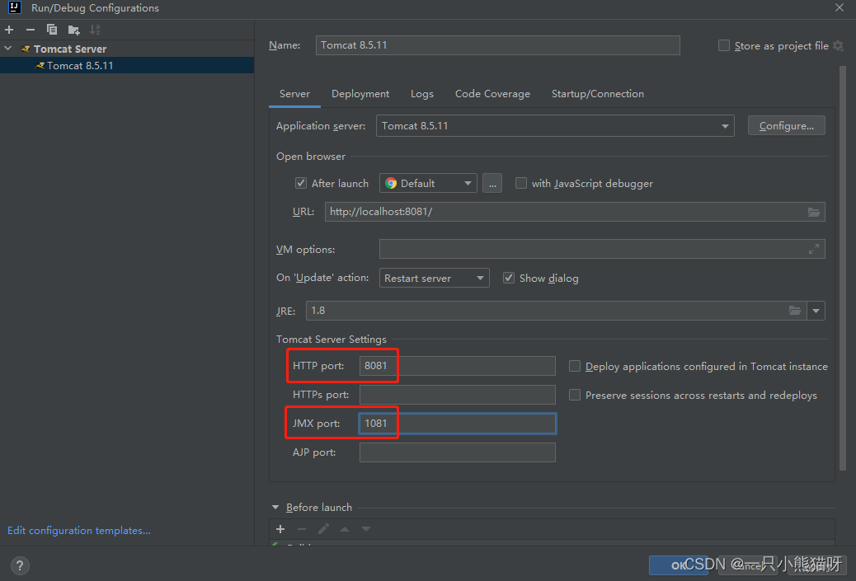Open the help question mark
The image size is (856, 581).
click(20, 565)
